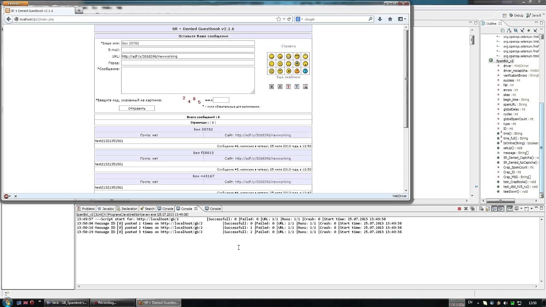Open a new Firefox tab with plus
This screenshot has height=307, width=546.
pyautogui.click(x=79, y=10)
